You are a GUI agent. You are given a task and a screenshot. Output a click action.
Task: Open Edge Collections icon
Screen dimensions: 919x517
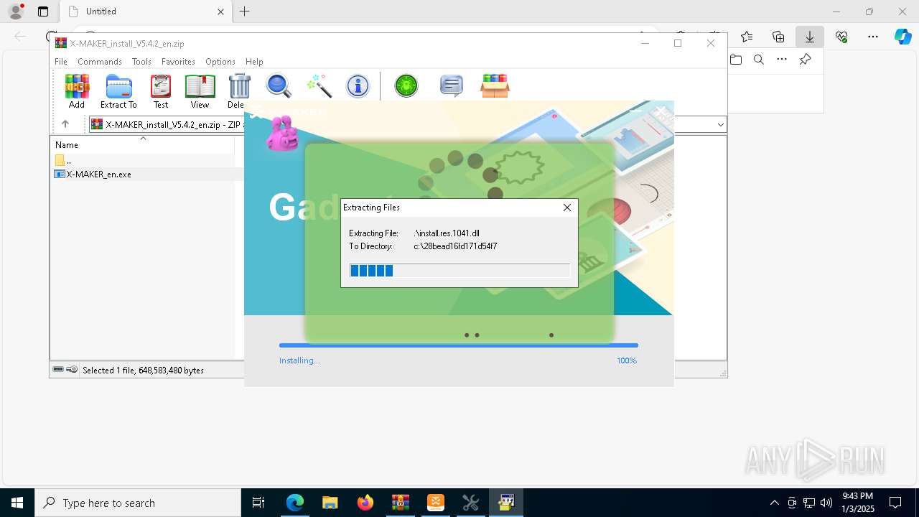click(x=778, y=37)
